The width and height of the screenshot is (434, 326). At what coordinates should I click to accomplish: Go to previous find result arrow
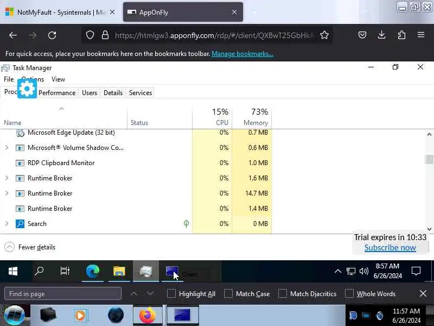click(x=134, y=293)
